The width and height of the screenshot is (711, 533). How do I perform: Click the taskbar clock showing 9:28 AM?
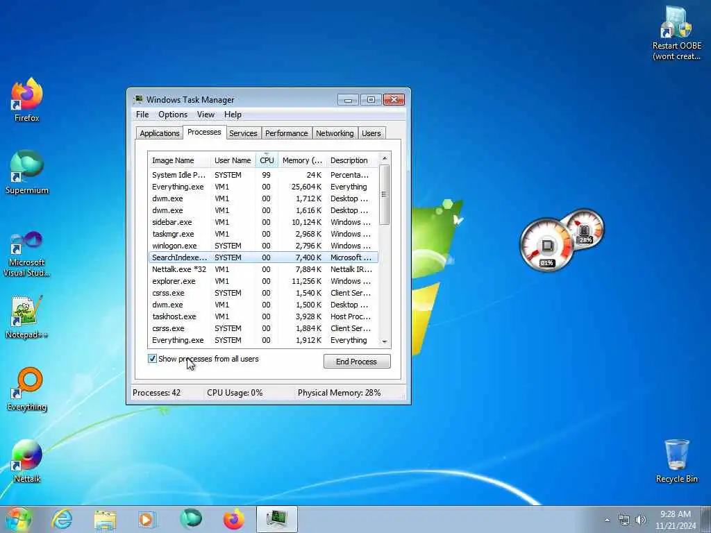675,520
